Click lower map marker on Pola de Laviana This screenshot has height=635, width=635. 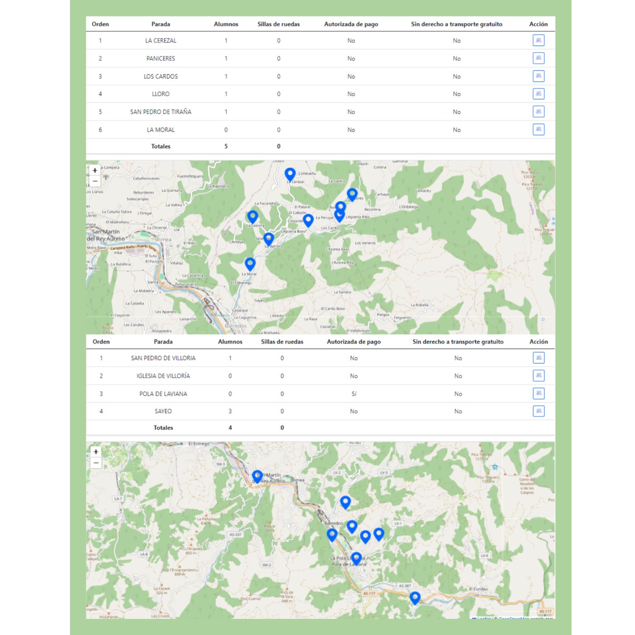coord(356,558)
